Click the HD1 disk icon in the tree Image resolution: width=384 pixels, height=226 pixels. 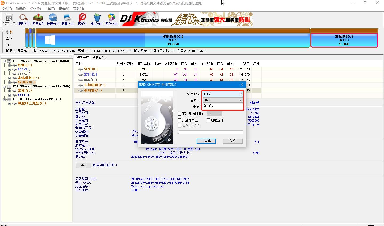click(x=9, y=87)
